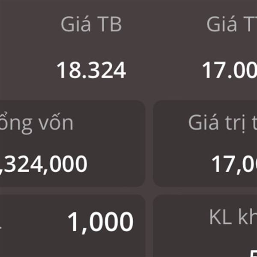Viewport: 257px width, 257px height.
Task: Select the 17.00 market price value
Action: [x=230, y=71]
